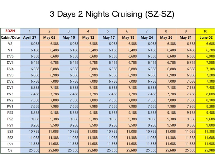Click the PS1 price under May 26

(166, 125)
